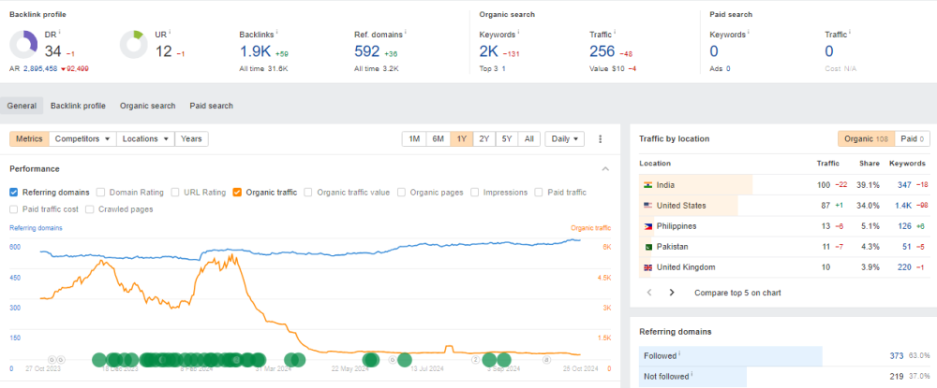
Task: Set chart range to All
Action: [x=528, y=139]
